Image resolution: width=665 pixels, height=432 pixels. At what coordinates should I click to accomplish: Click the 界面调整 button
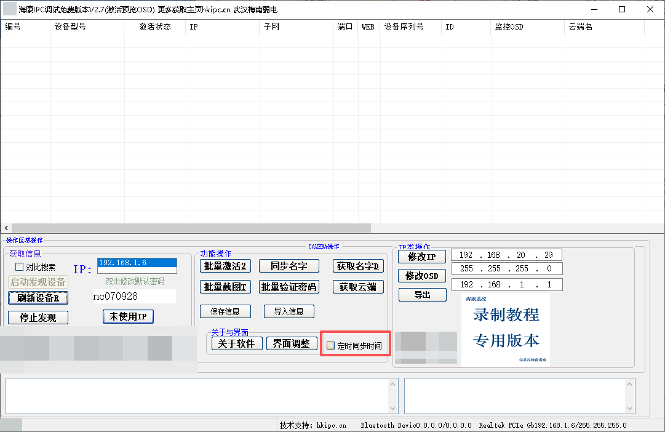[x=292, y=343]
